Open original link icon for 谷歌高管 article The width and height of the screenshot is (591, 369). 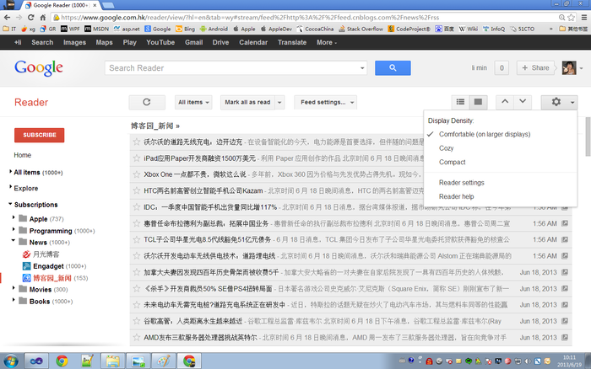click(565, 321)
